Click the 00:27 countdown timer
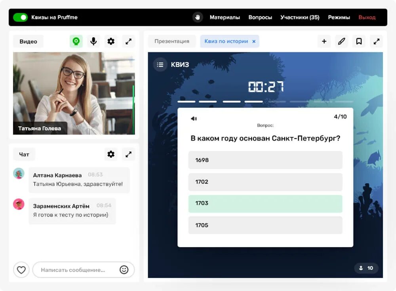This screenshot has height=291, width=396. click(266, 87)
